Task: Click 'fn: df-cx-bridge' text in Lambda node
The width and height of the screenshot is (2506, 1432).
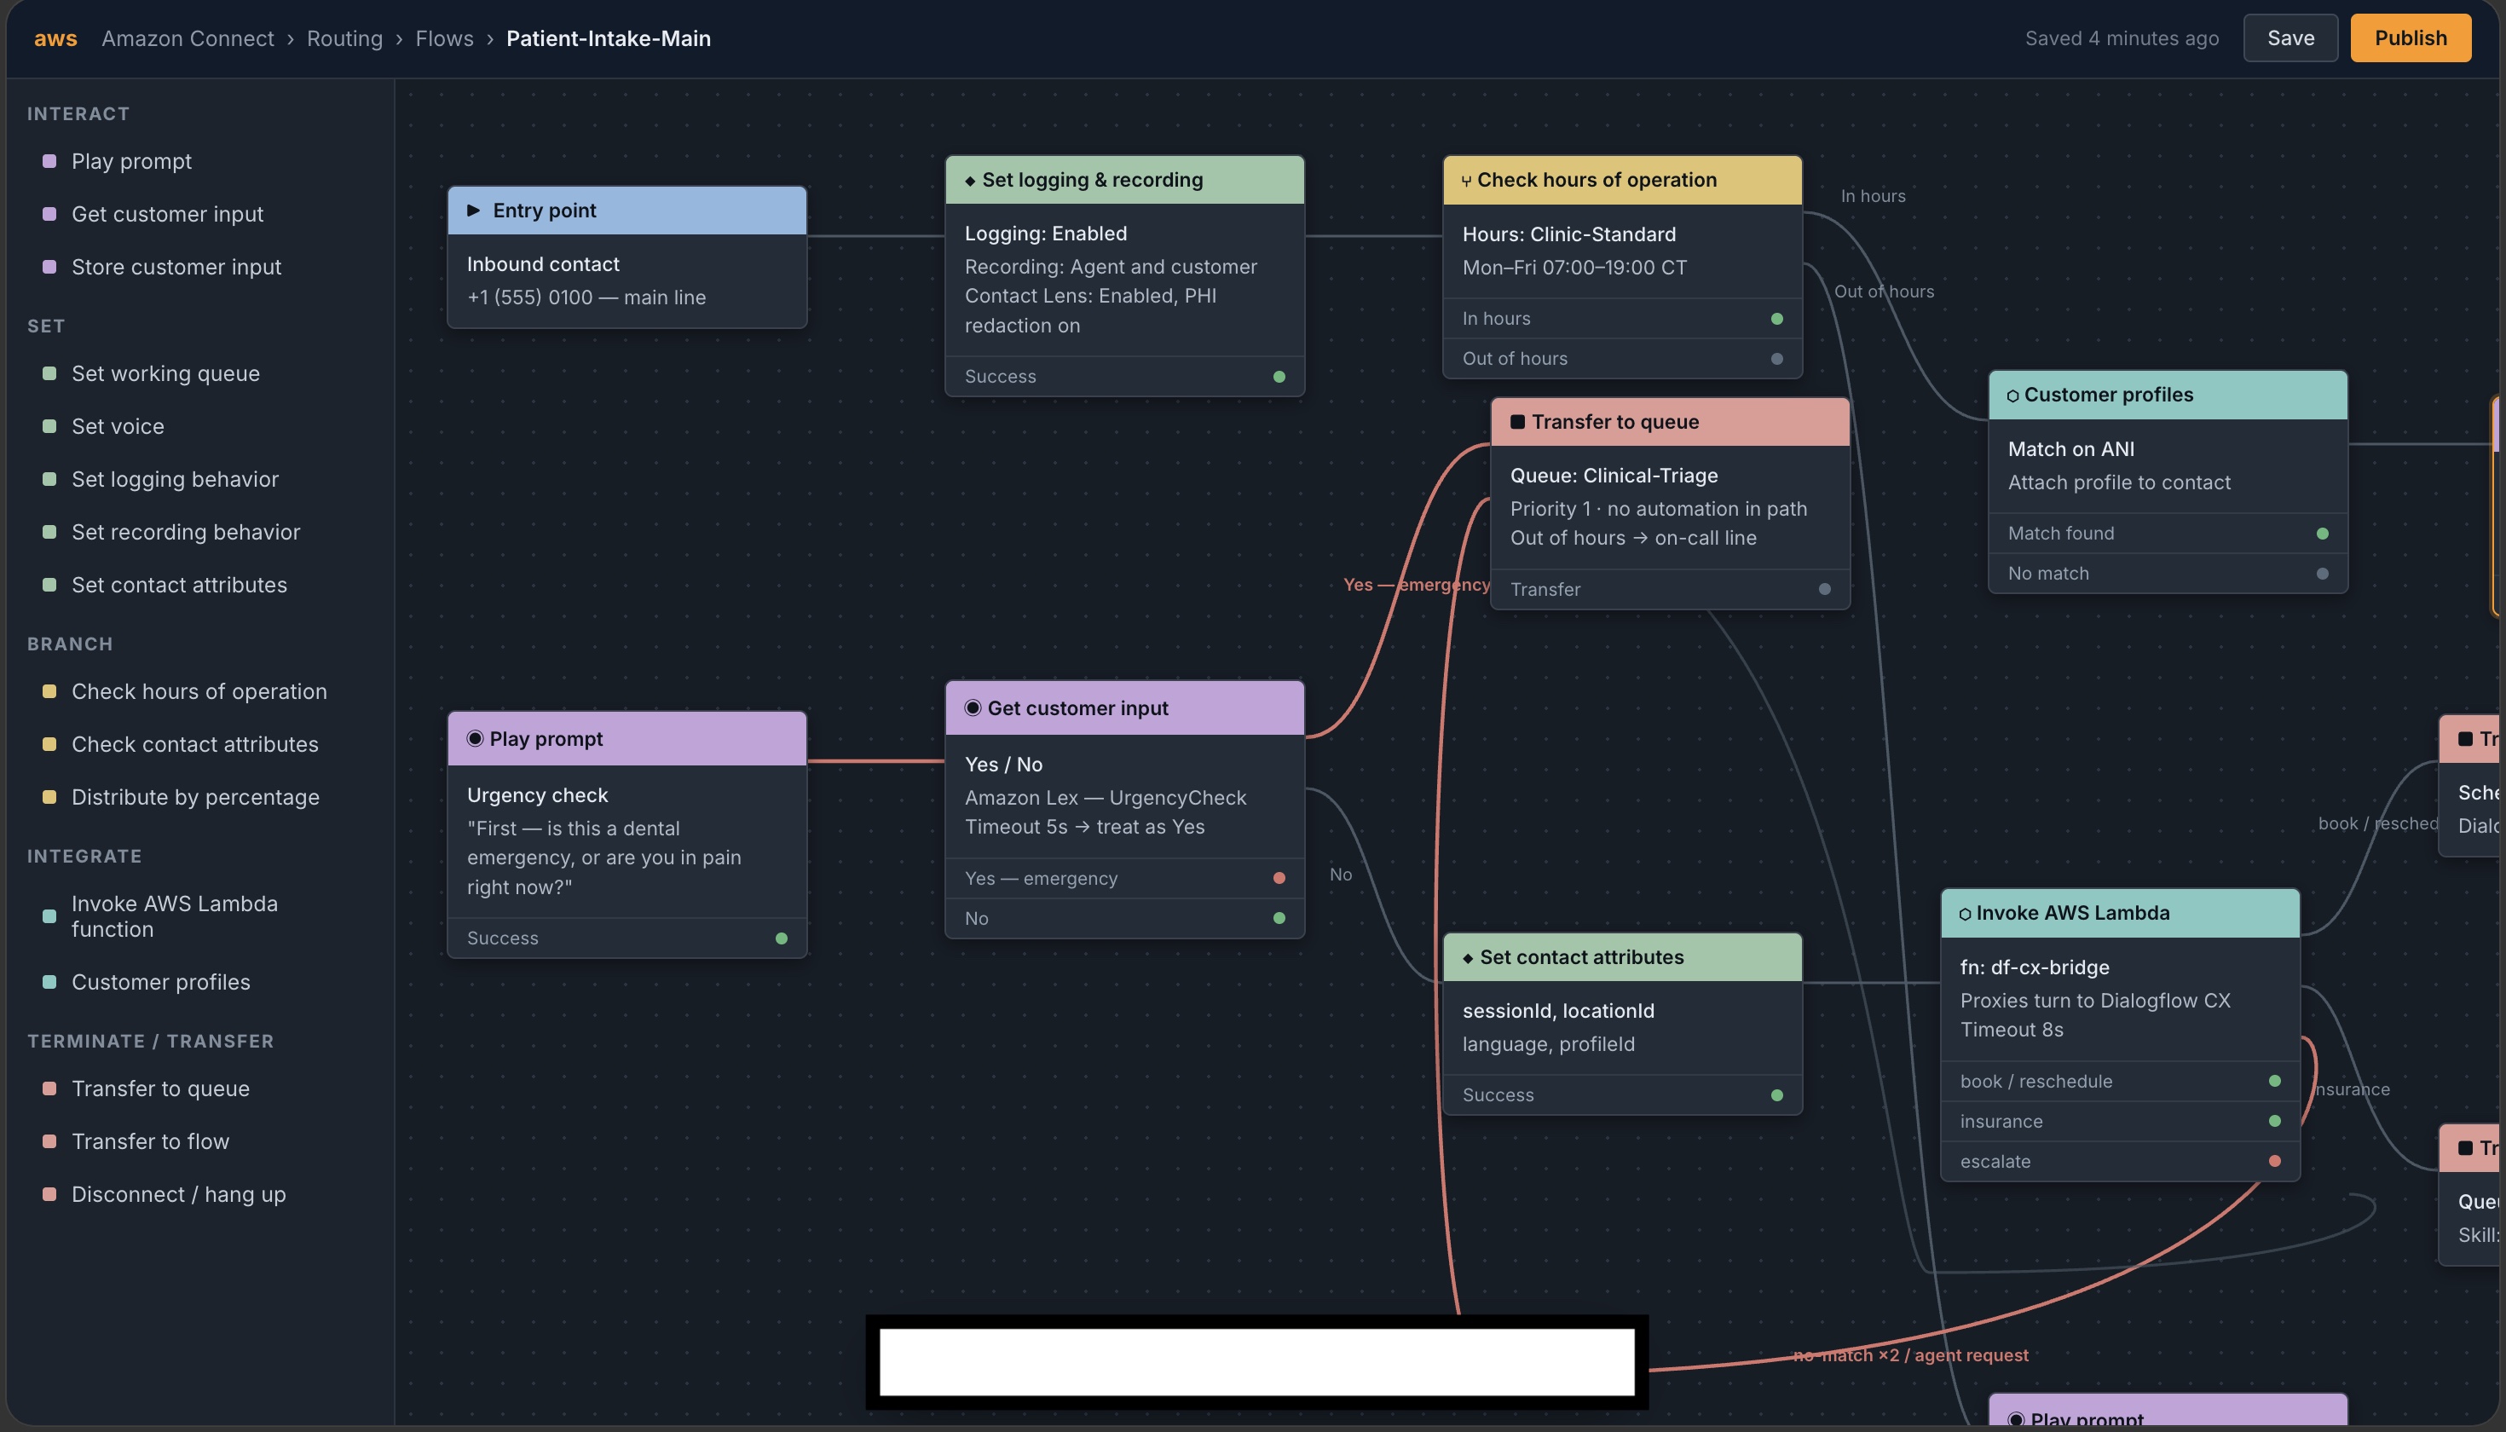Action: click(2034, 967)
